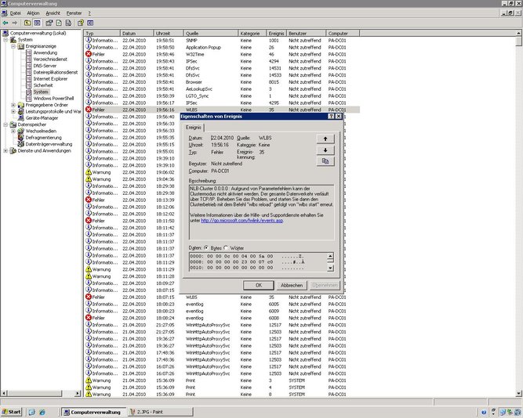Screen dimensions: 523x418
Task: Copy event details to clipboard button
Action: pos(325,161)
